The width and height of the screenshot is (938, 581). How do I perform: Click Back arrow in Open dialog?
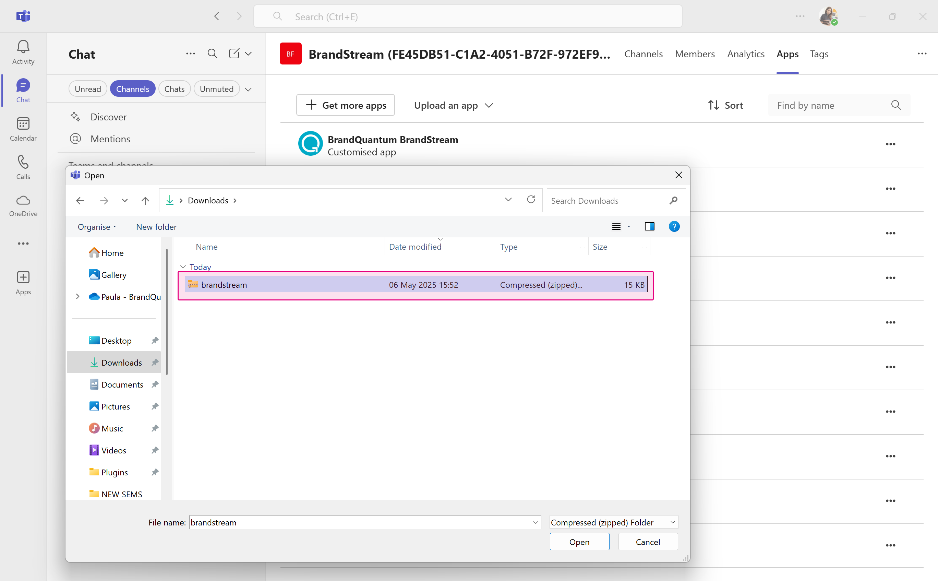tap(80, 201)
